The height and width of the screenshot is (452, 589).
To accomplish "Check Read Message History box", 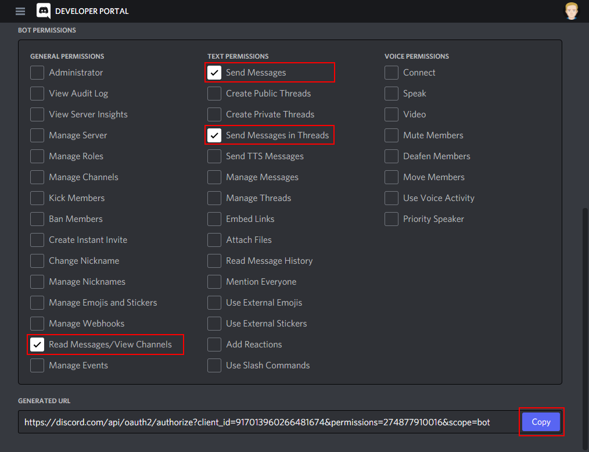I will (x=214, y=261).
